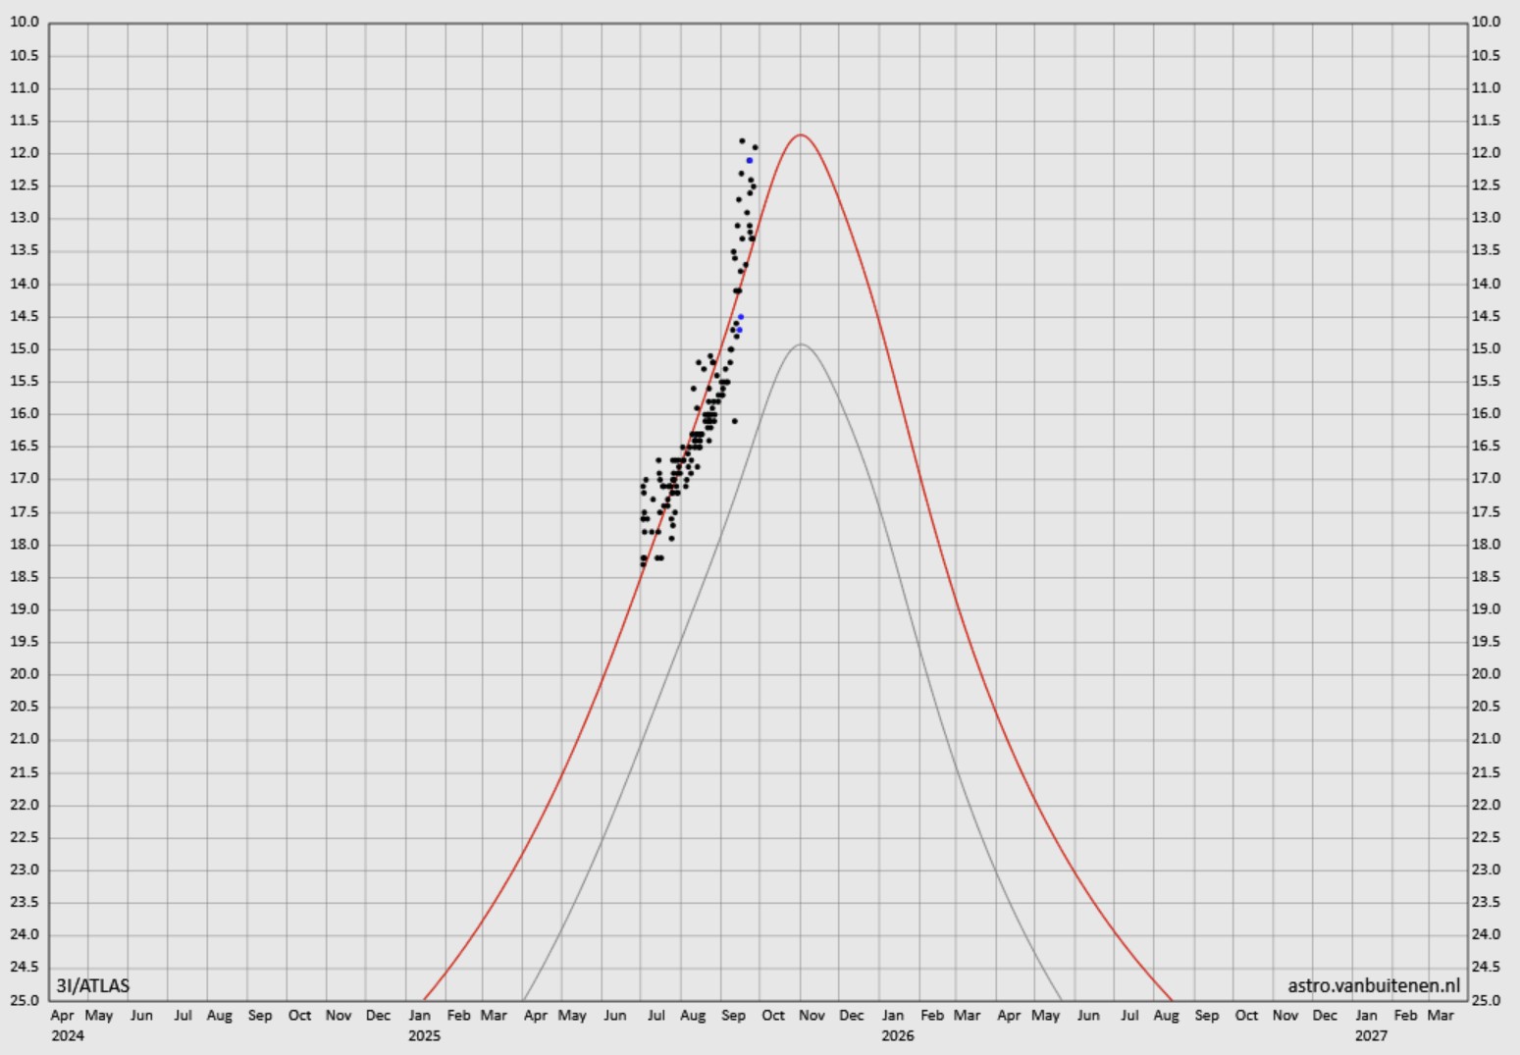Click the 2024 year label on time axis

tap(68, 1035)
